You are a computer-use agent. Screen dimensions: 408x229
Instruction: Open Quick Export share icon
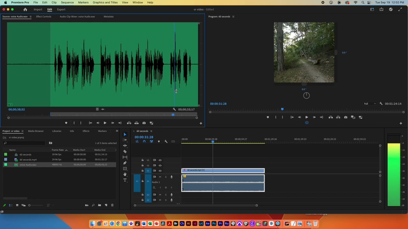coord(381,10)
